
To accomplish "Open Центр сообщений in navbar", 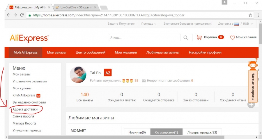I will coord(91,53).
